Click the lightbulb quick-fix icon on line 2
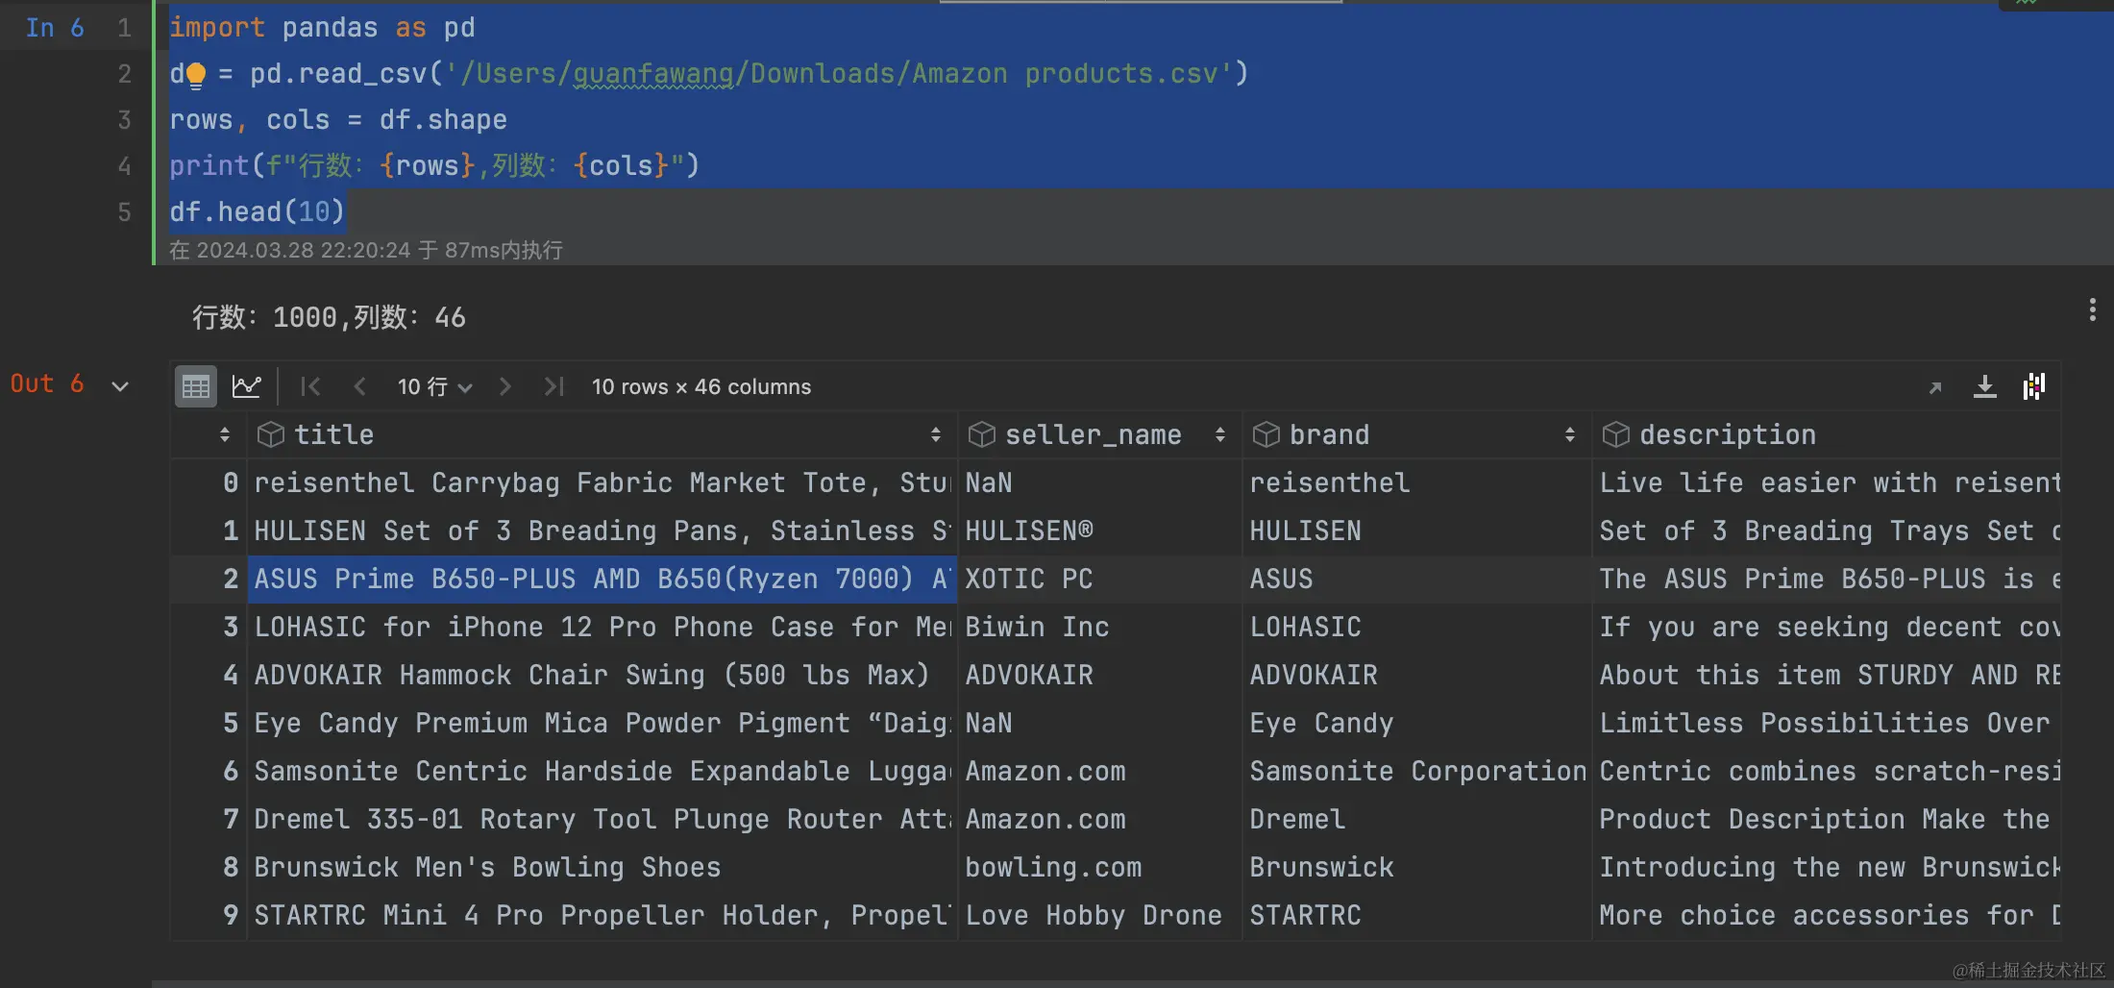 pos(196,74)
